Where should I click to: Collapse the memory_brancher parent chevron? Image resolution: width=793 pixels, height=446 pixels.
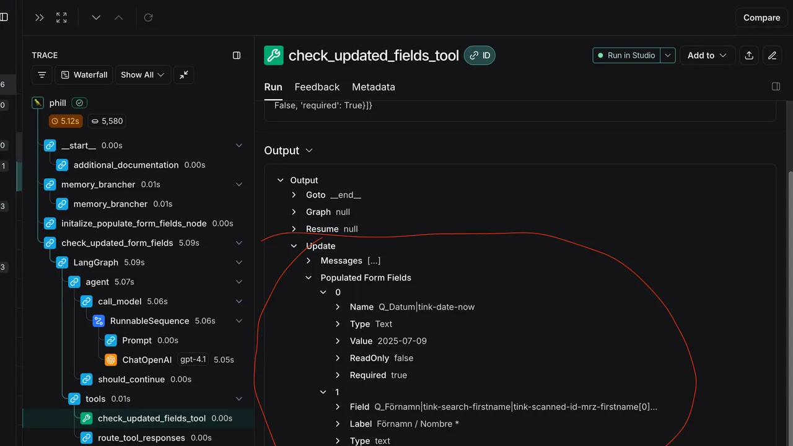(x=239, y=185)
